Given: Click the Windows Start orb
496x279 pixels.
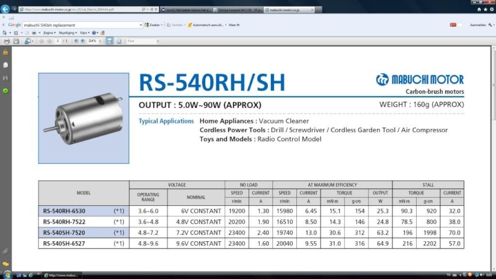Looking at the screenshot, I should (7, 275).
